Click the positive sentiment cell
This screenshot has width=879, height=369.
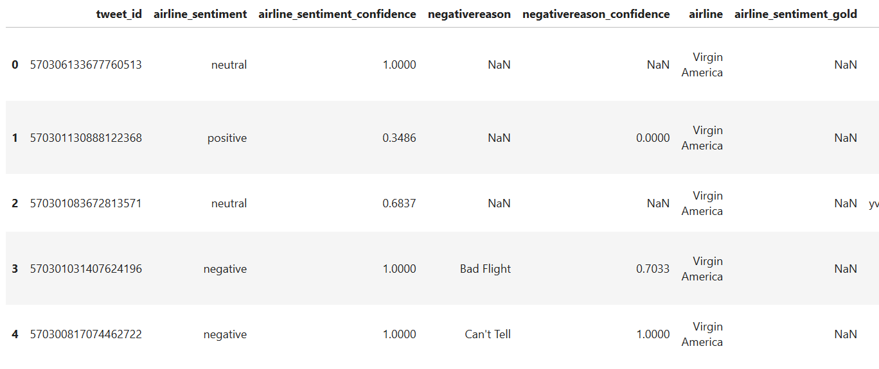227,138
